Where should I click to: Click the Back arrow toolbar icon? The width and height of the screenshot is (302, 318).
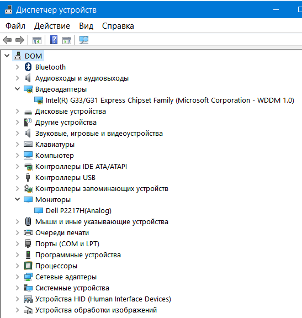pos(7,40)
